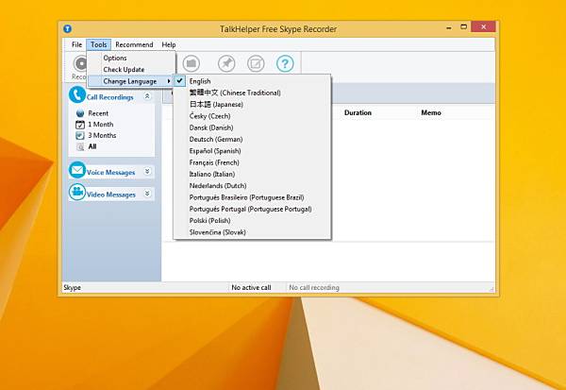Select Dansk (Danish) language
The height and width of the screenshot is (390, 566).
point(252,127)
